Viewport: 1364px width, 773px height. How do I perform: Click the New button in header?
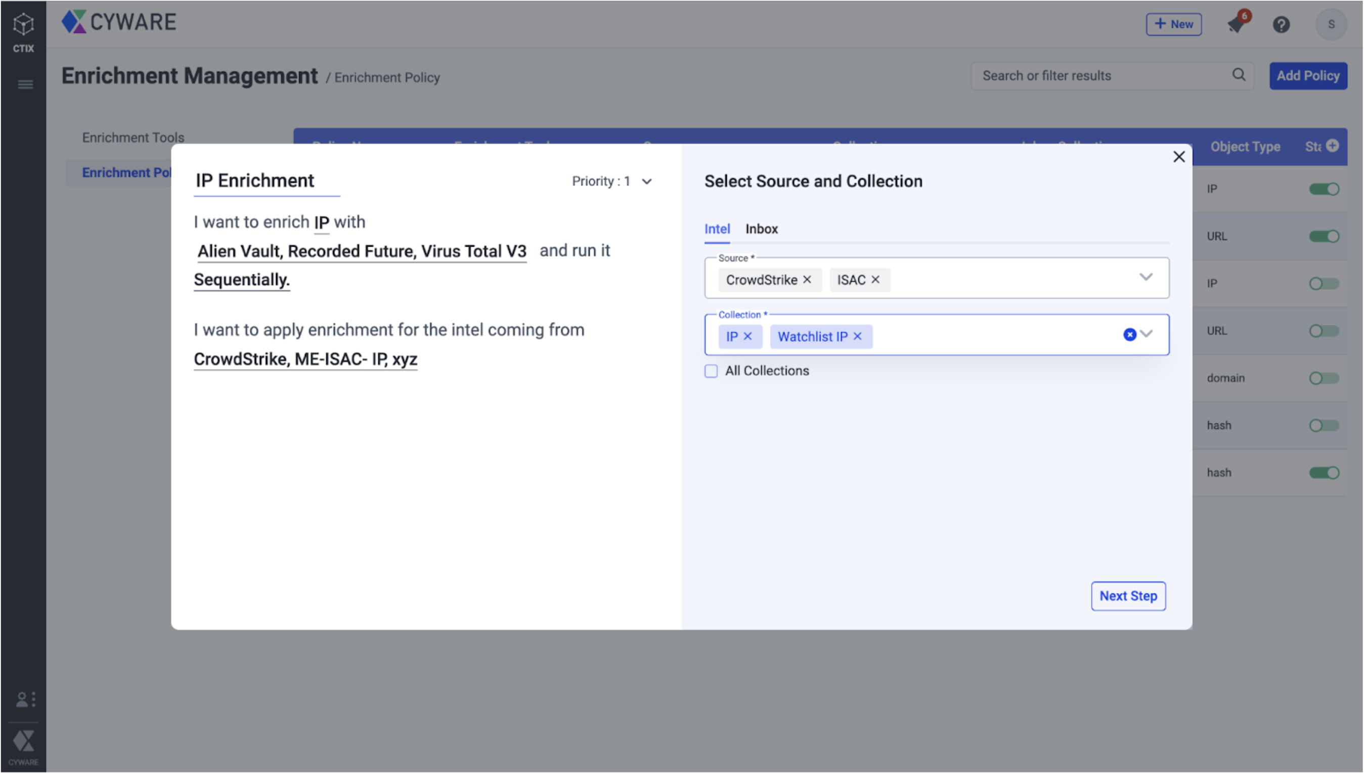(x=1173, y=24)
